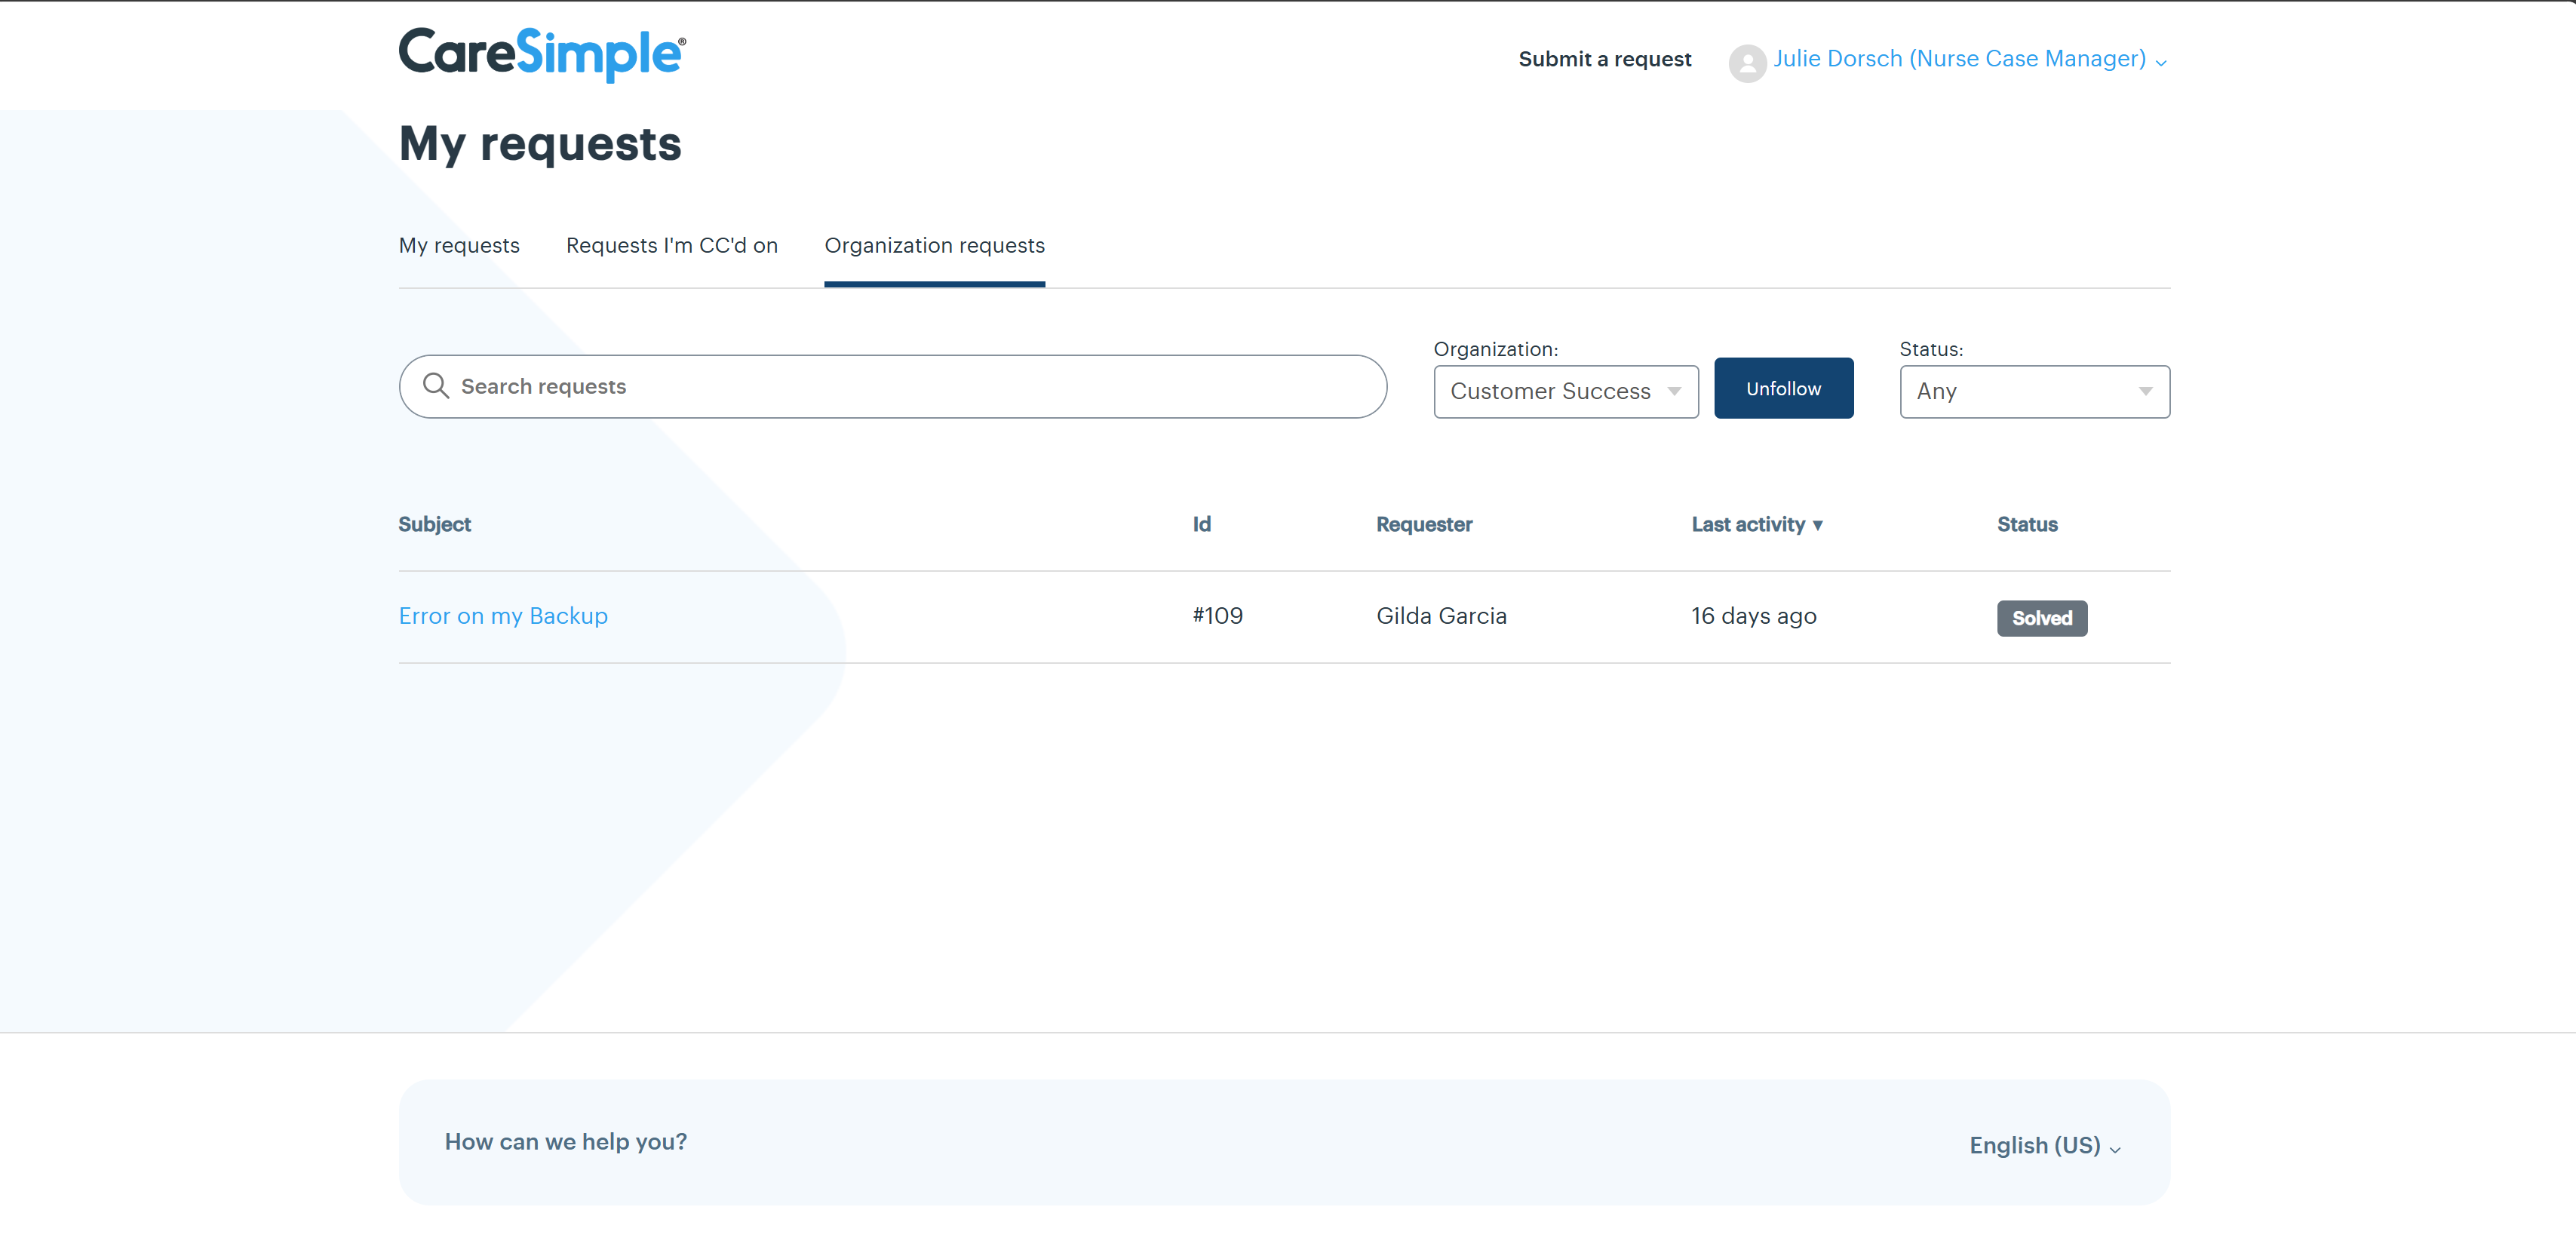Switch to the My requests tab
Viewport: 2576px width, 1259px height.
tap(459, 245)
